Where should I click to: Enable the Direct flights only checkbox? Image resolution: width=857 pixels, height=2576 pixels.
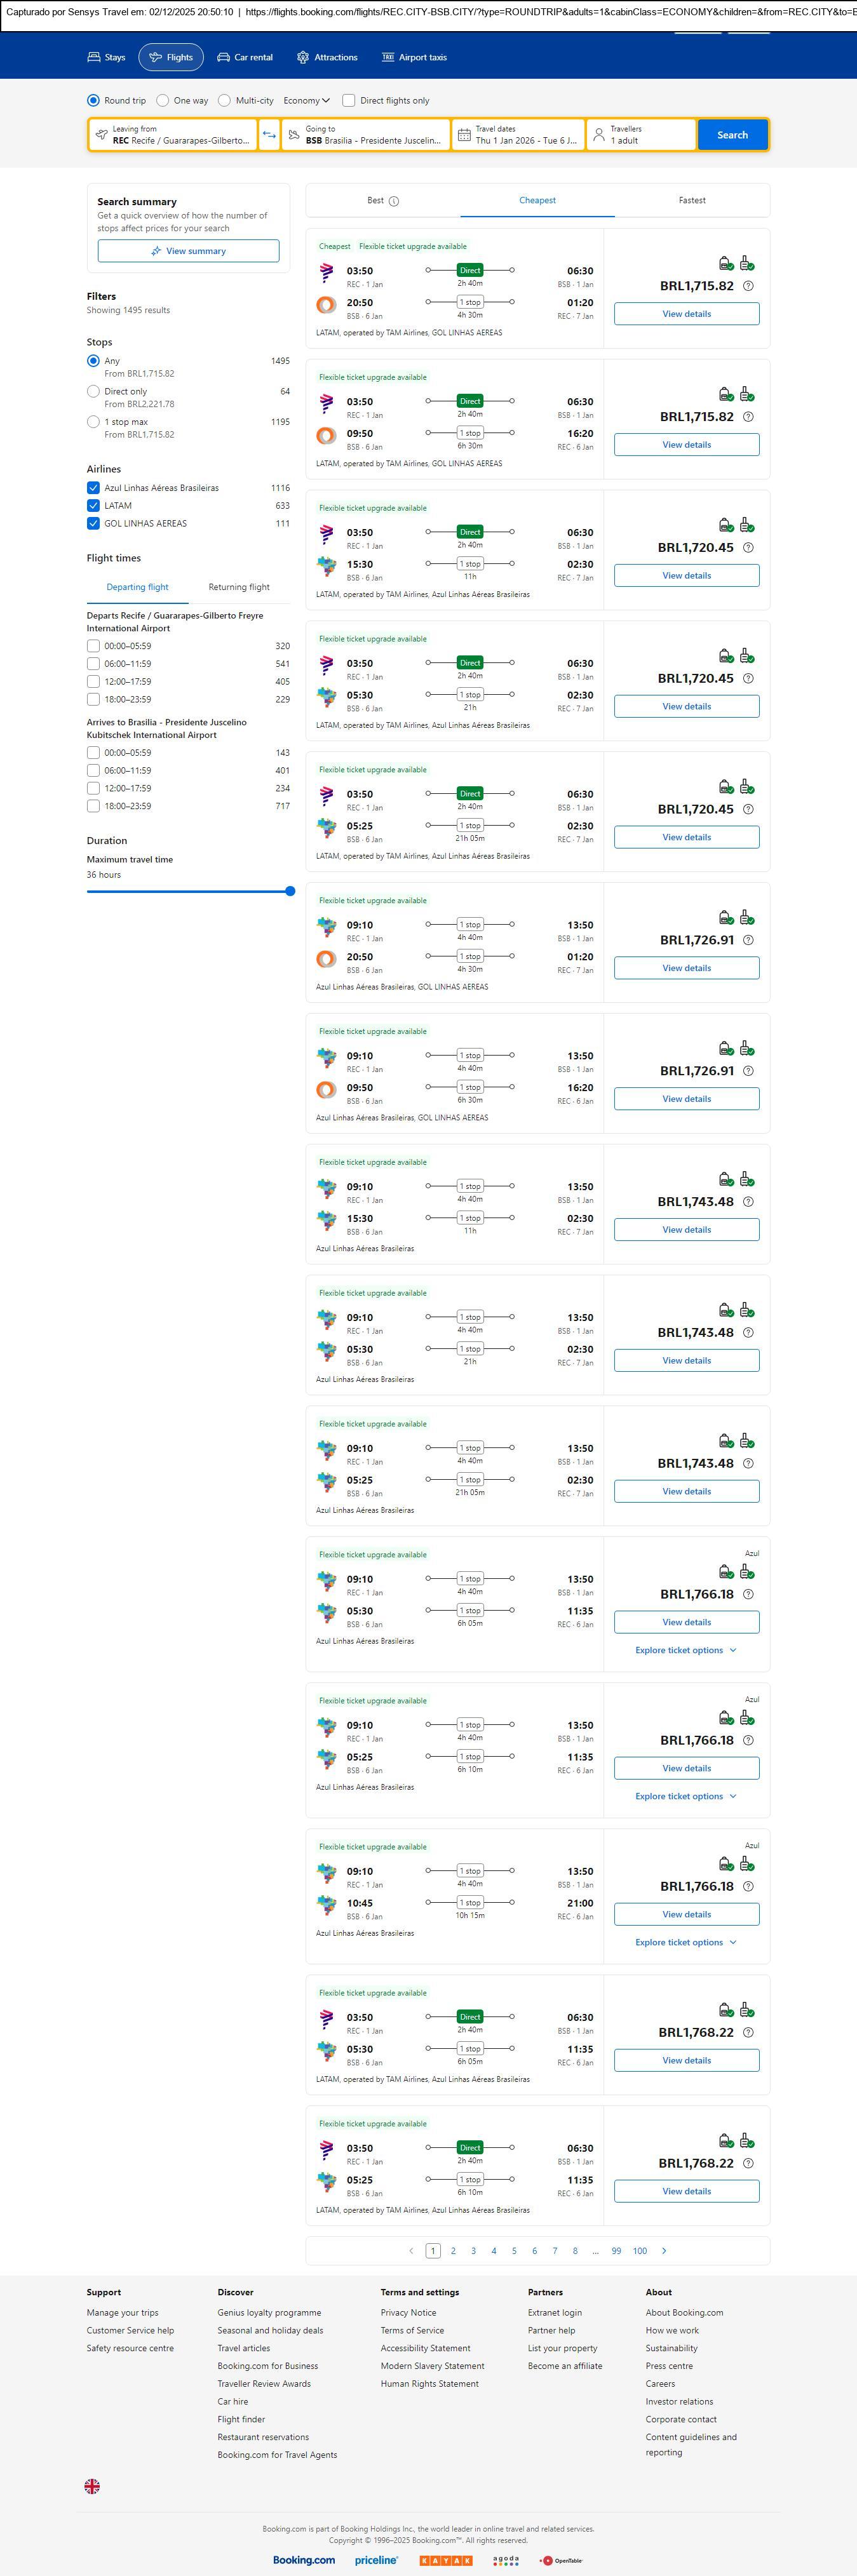[349, 101]
